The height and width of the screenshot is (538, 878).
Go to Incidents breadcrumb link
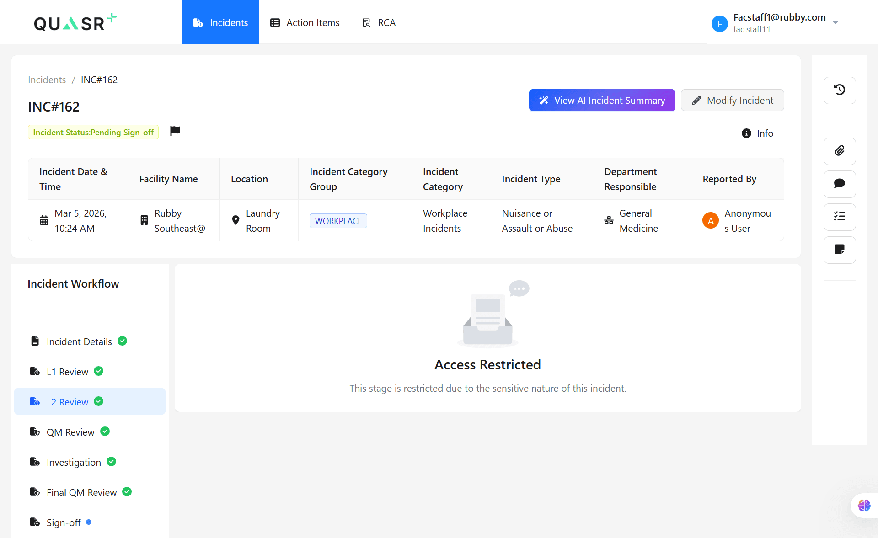coord(47,80)
